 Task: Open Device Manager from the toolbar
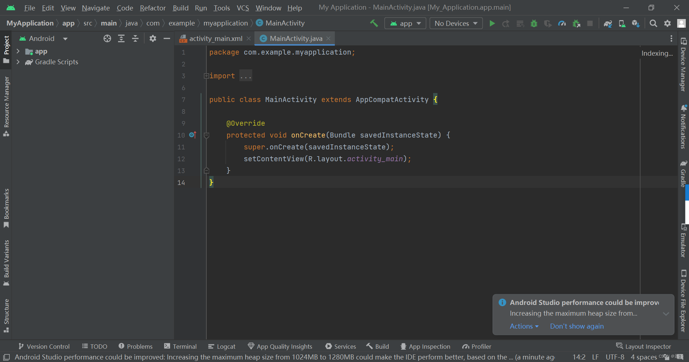click(x=622, y=23)
